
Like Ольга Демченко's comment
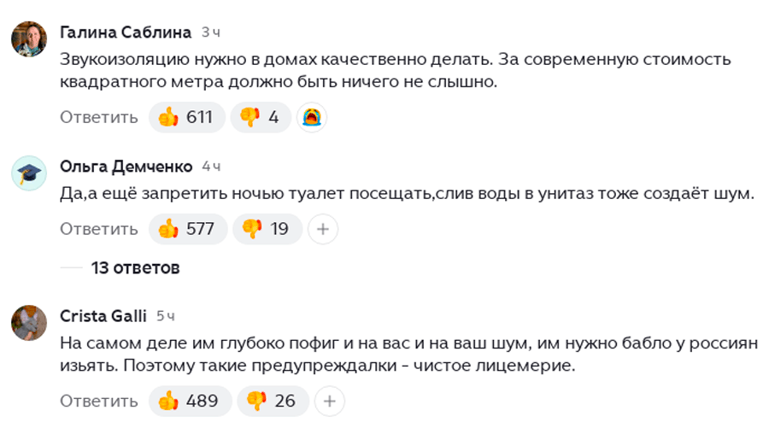188,229
